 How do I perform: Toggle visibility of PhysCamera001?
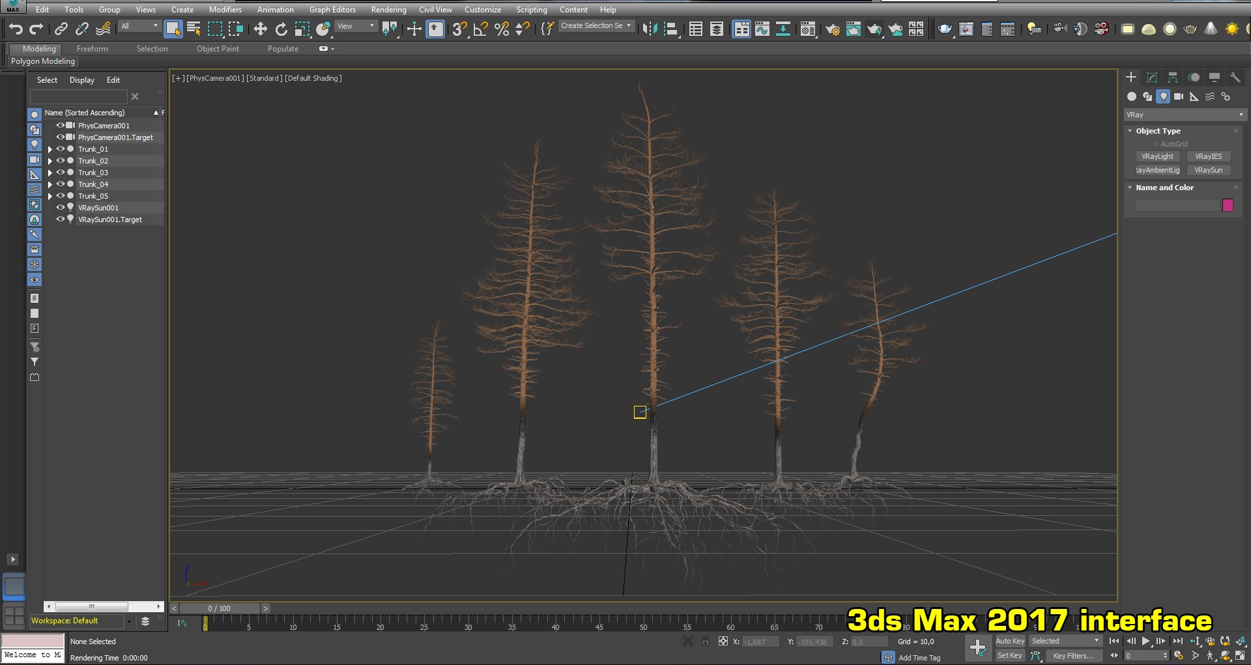coord(61,126)
